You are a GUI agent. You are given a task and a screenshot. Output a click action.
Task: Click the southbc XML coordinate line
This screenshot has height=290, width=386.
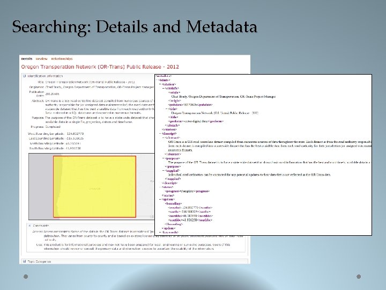tap(190, 220)
